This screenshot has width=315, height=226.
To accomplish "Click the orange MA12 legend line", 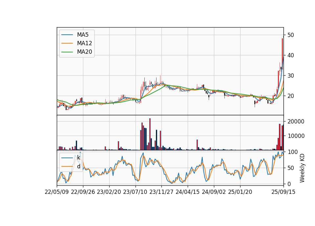I will (67, 43).
